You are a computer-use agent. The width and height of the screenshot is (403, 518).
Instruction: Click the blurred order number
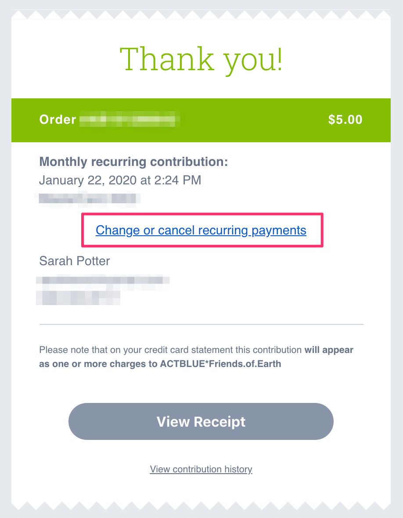tap(130, 119)
